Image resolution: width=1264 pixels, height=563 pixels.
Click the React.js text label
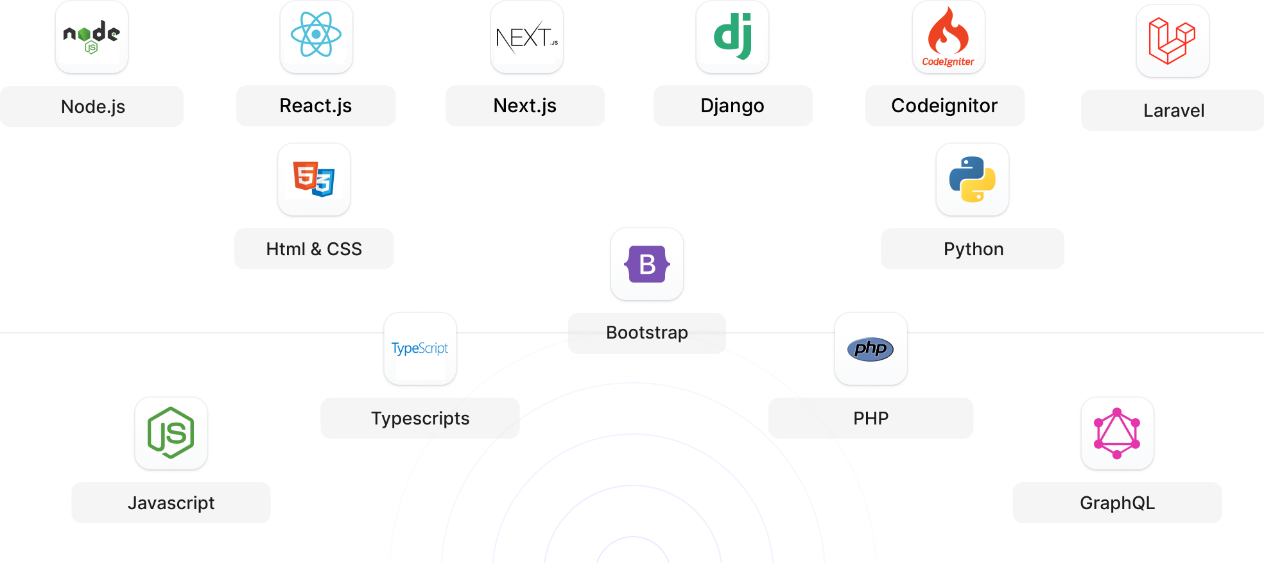coord(316,106)
